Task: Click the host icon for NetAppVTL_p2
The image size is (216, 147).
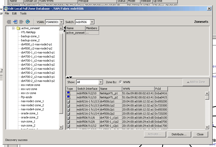Action: coord(68,97)
